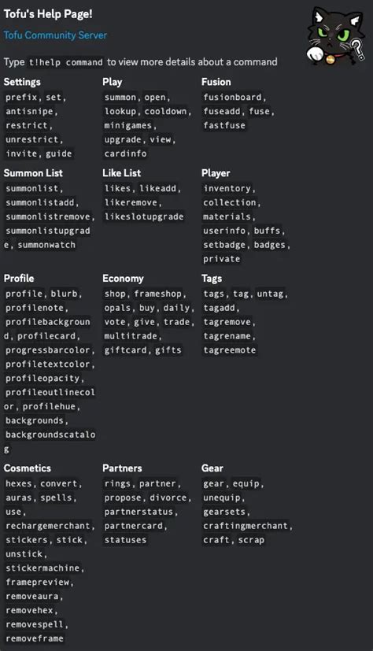Click the fusionboard command text

[x=232, y=97]
